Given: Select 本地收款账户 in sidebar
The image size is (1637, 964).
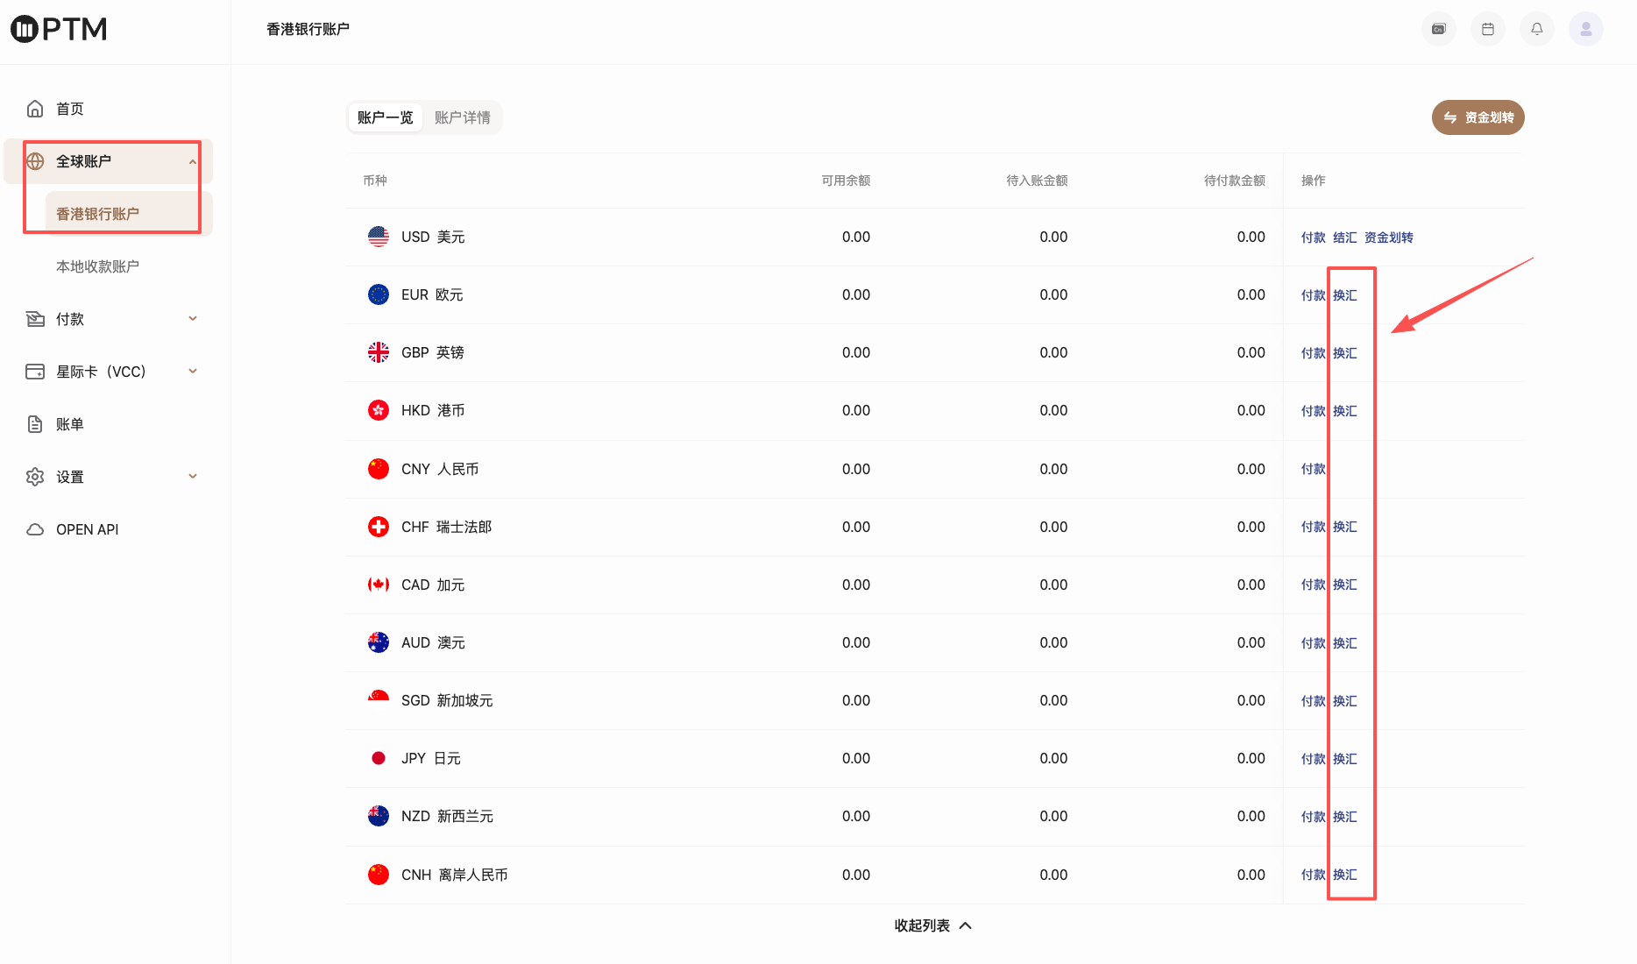Looking at the screenshot, I should click(98, 266).
